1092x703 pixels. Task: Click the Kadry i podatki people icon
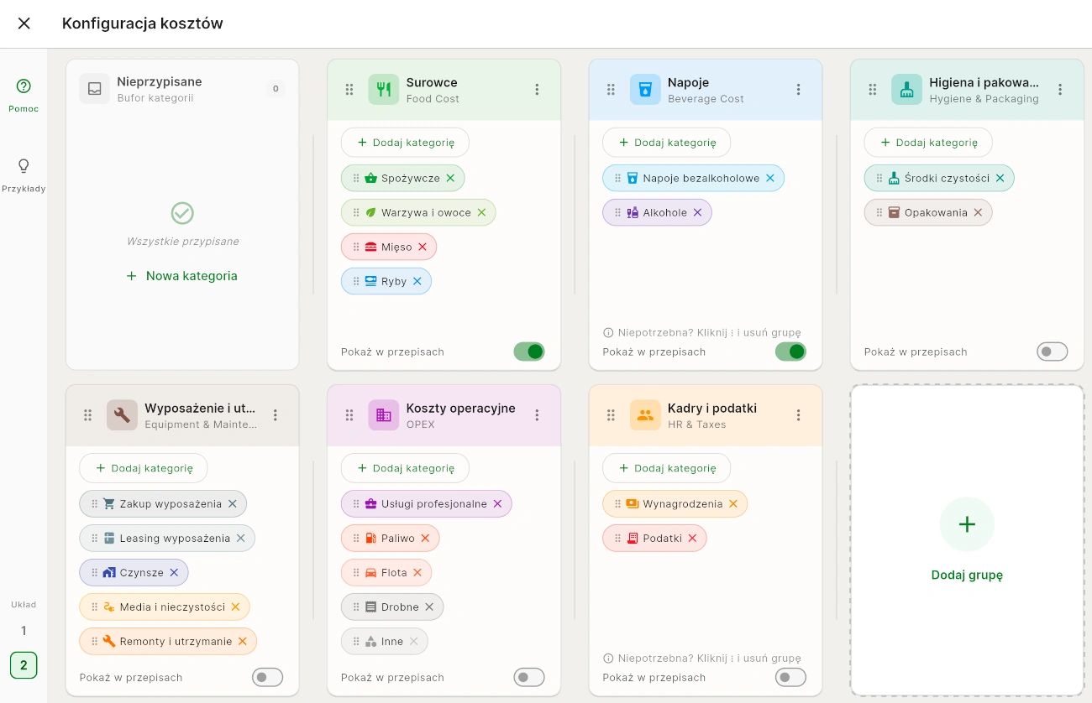tap(645, 415)
